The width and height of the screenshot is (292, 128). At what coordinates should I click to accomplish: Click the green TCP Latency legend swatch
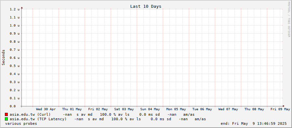(x=6, y=119)
